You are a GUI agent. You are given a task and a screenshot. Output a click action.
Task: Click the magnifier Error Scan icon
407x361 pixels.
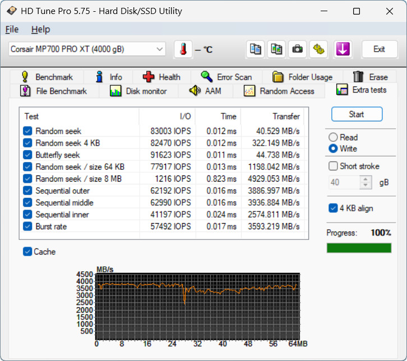207,77
